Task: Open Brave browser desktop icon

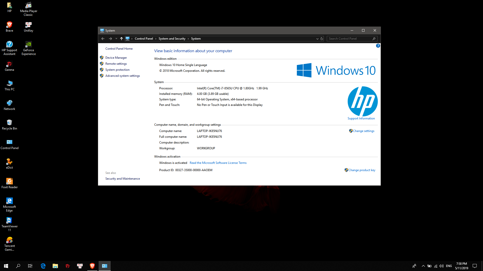Action: [9, 27]
